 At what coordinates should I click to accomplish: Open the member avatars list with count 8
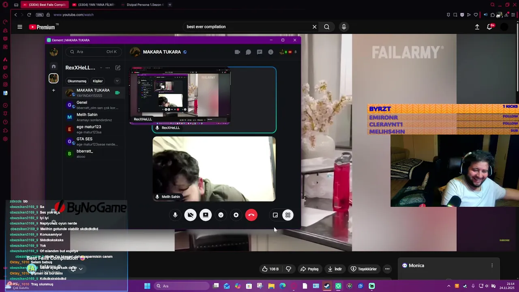pyautogui.click(x=289, y=52)
